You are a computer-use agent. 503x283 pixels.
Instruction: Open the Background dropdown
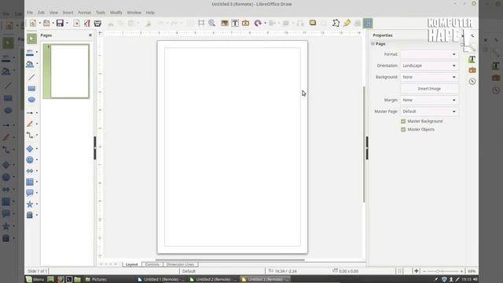429,77
